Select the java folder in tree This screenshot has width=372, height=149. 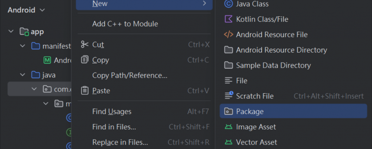click(x=48, y=75)
